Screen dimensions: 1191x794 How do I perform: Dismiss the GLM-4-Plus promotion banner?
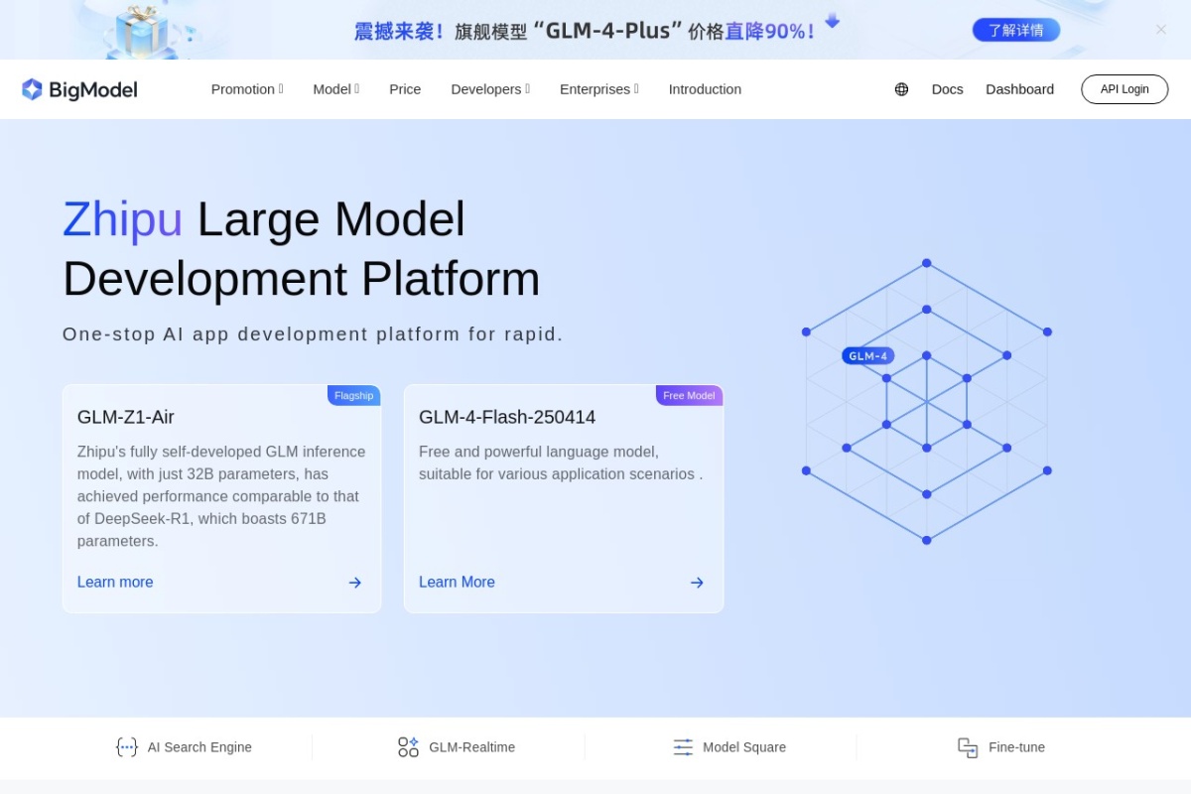1160,30
